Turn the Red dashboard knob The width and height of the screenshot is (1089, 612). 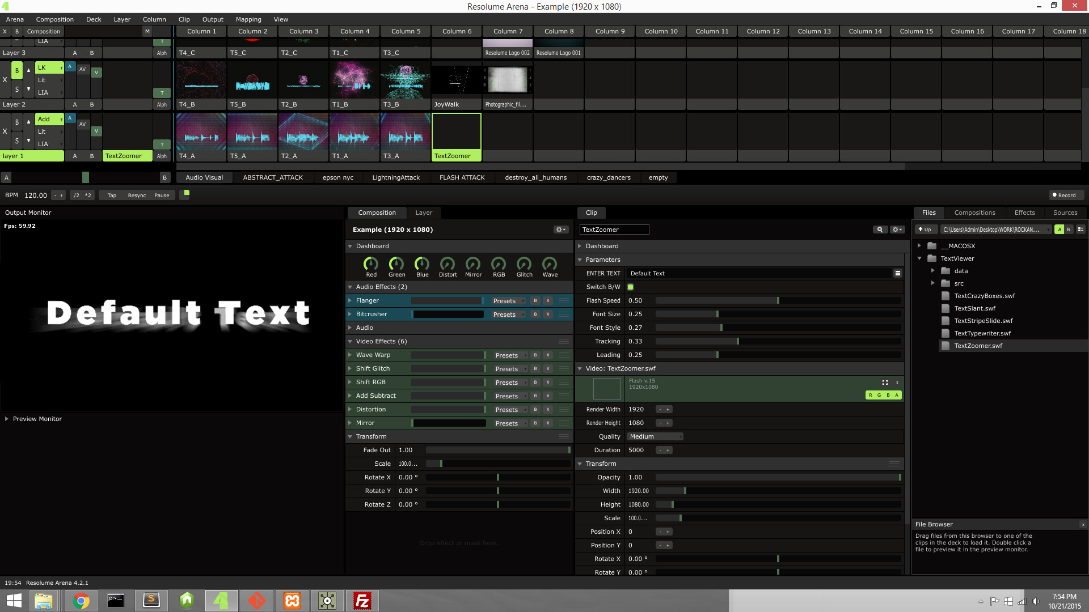pyautogui.click(x=371, y=264)
